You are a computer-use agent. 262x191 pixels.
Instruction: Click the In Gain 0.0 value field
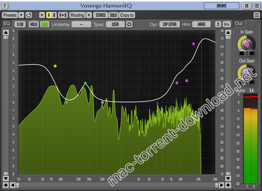point(247,54)
